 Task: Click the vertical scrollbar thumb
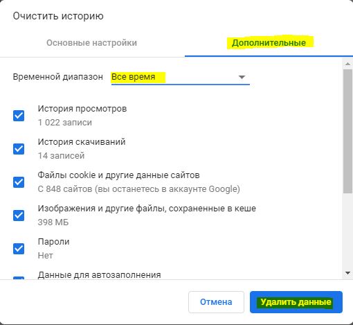point(347,131)
